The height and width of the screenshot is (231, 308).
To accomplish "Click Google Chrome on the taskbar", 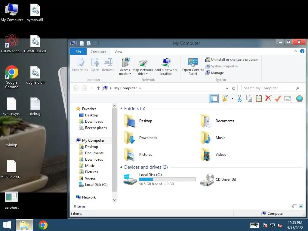I will [x=43, y=225].
